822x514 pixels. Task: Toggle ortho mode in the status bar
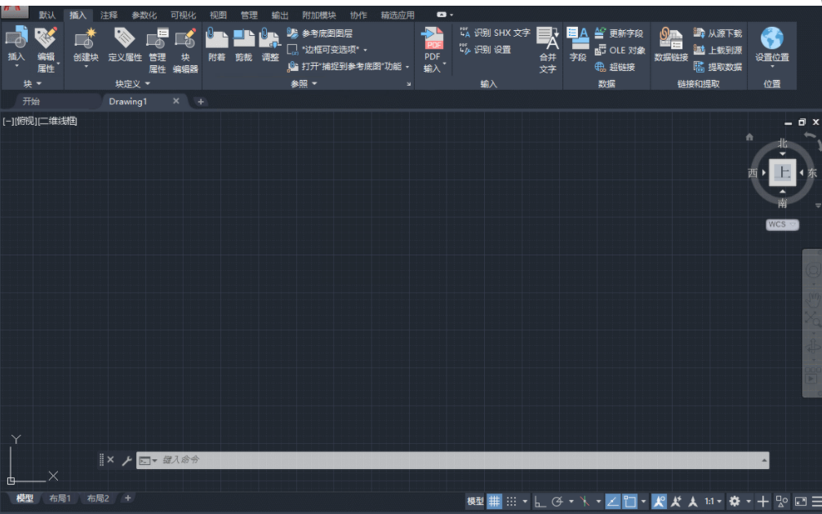(537, 498)
